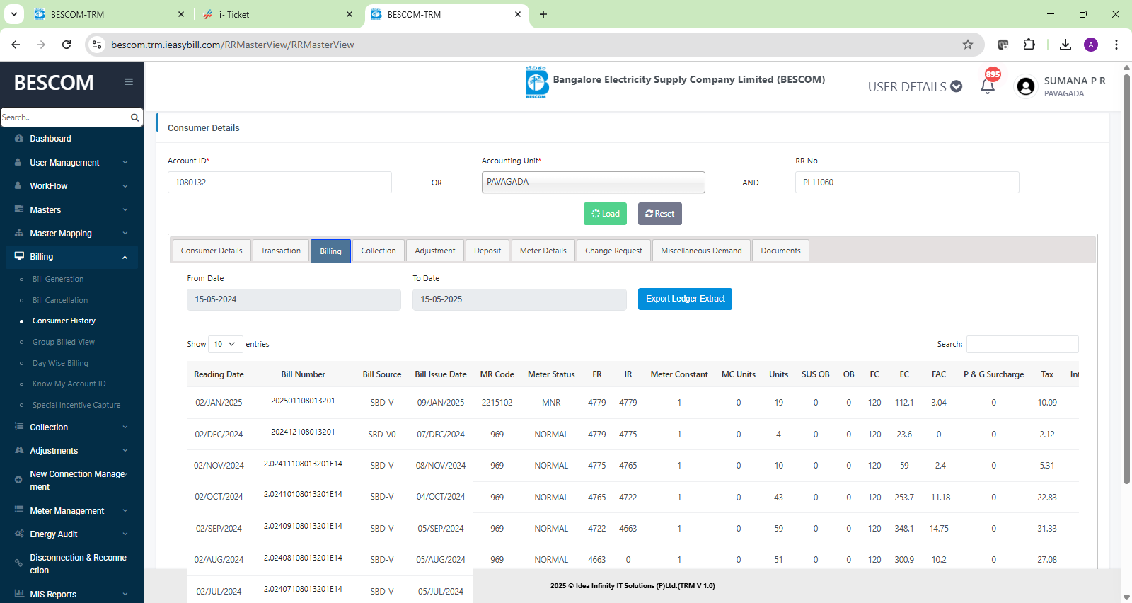Click the green Load button
Screen dimensions: 1132x603
[605, 214]
